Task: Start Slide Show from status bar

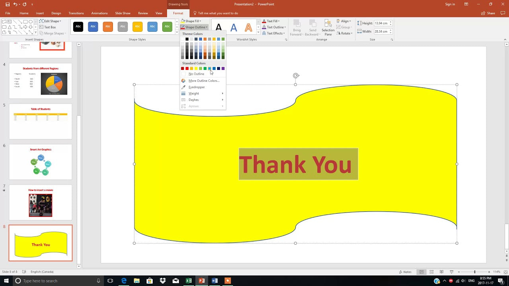Action: pyautogui.click(x=452, y=272)
